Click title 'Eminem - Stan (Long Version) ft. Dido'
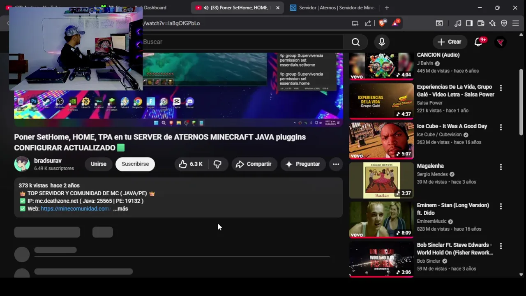526x296 pixels. coord(453,209)
